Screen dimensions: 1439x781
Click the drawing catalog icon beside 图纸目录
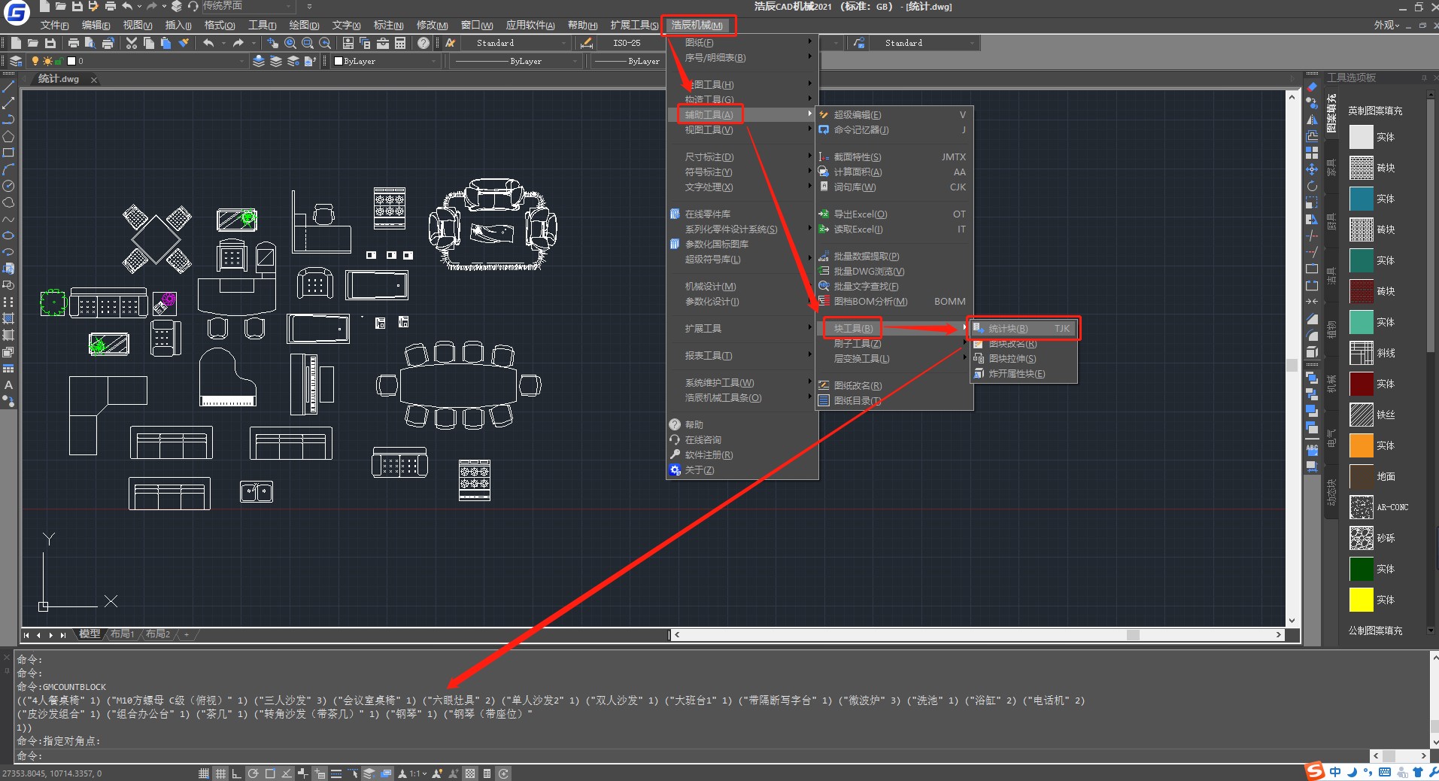point(824,401)
